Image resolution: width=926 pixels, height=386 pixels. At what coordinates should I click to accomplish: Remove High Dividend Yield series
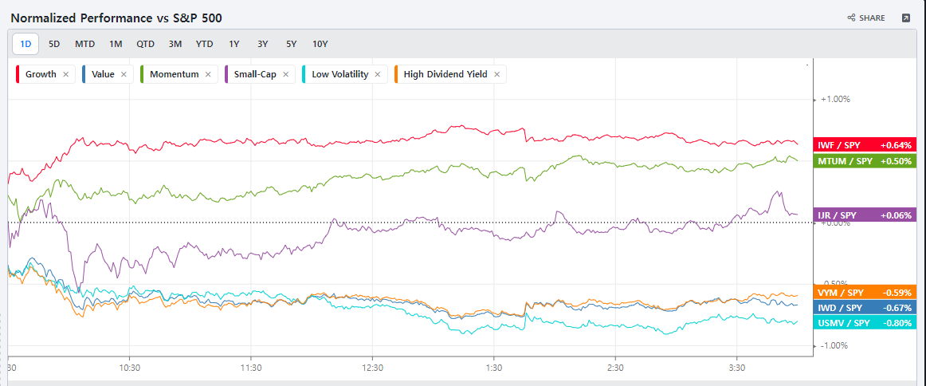[x=496, y=74]
